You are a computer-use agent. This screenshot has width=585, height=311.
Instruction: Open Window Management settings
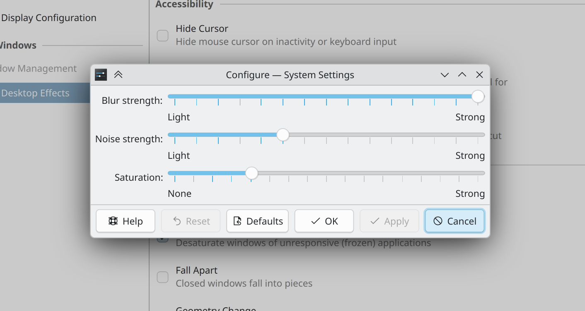(x=38, y=68)
